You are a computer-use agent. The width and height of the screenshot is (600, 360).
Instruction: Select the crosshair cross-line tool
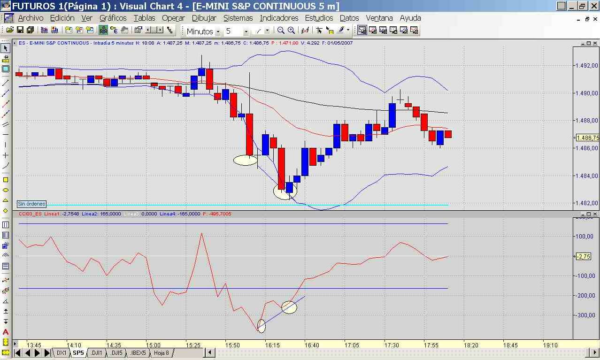6,155
